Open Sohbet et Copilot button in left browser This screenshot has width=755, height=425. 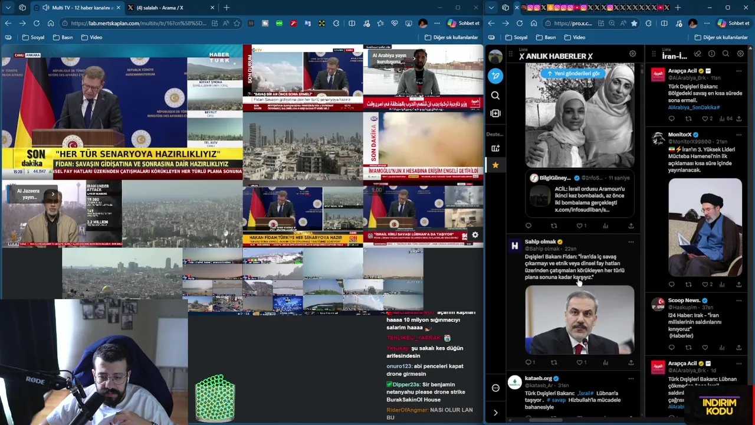click(x=464, y=23)
